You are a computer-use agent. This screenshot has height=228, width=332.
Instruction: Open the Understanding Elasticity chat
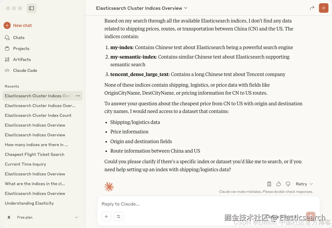point(29,203)
